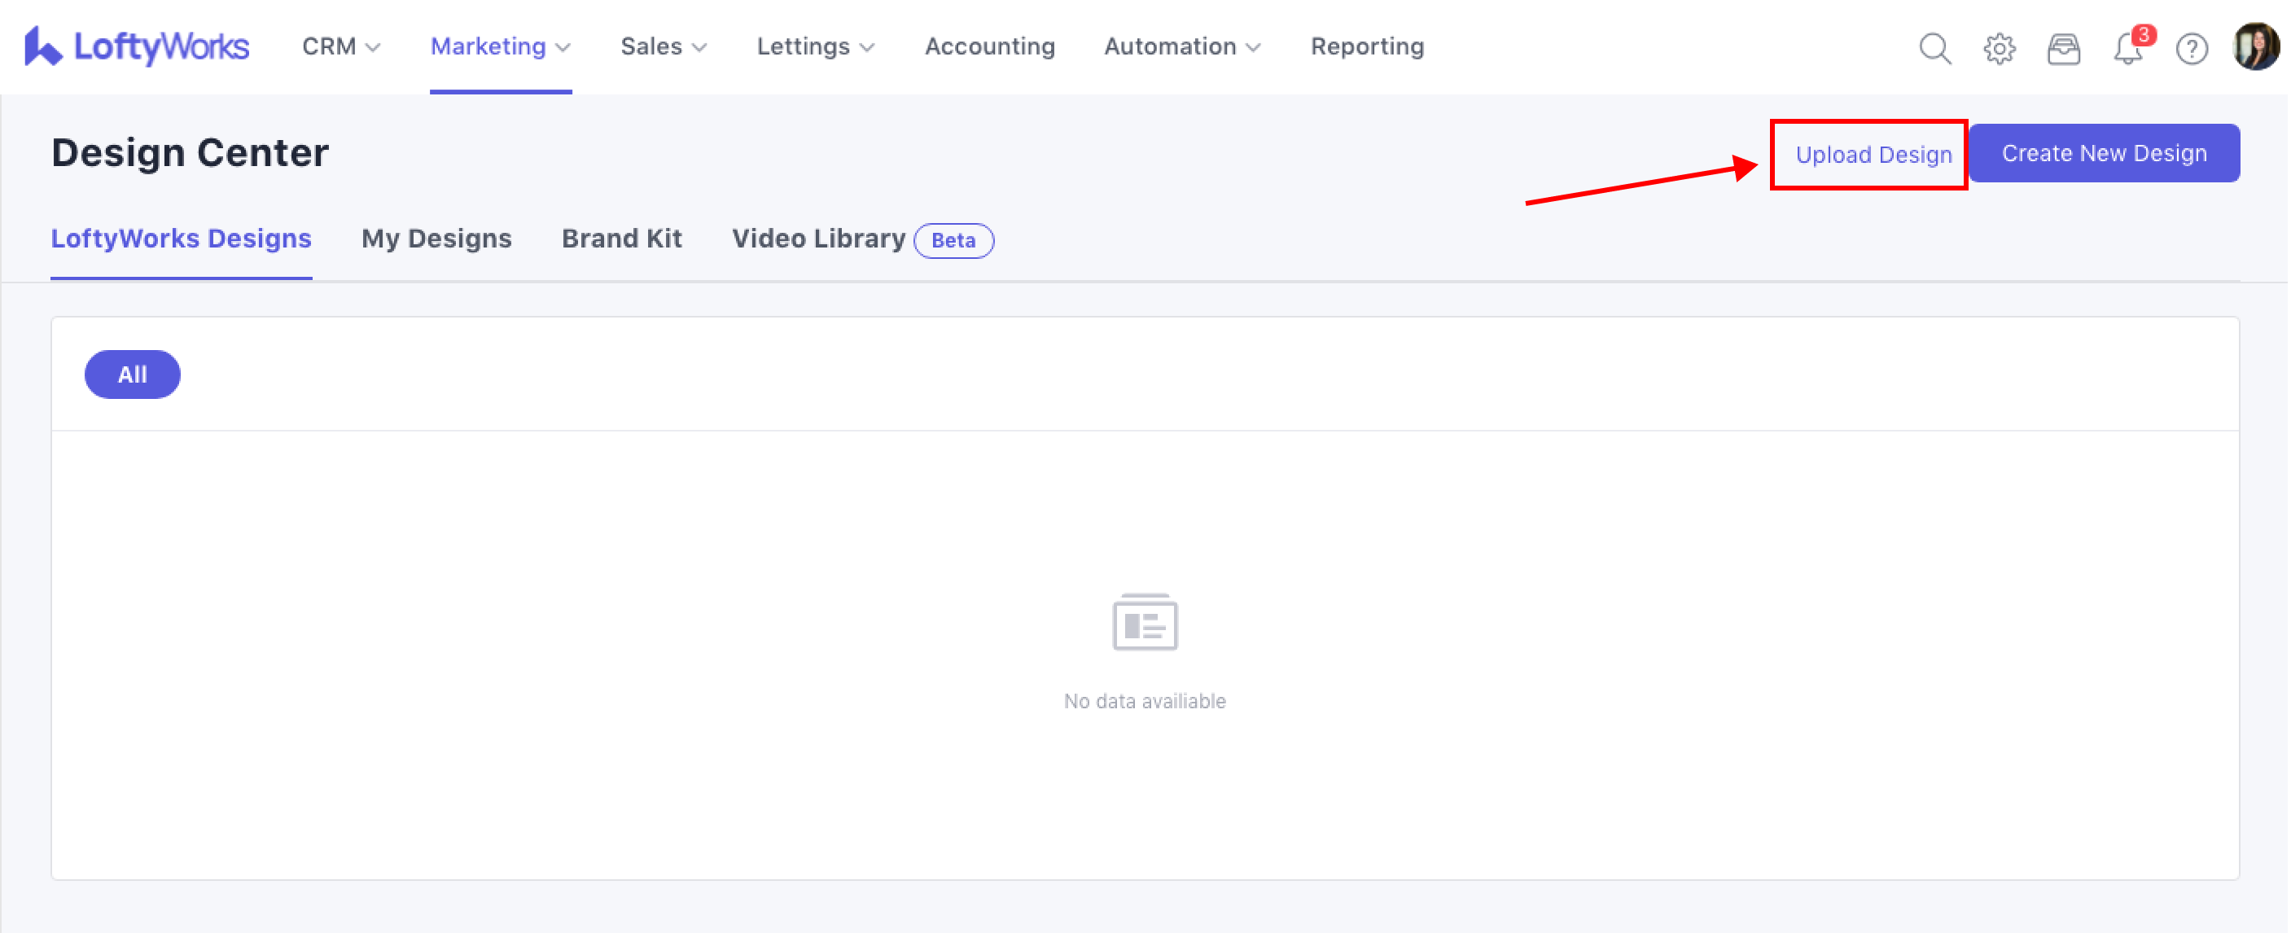
Task: Click the Upload Design button
Action: tap(1873, 155)
